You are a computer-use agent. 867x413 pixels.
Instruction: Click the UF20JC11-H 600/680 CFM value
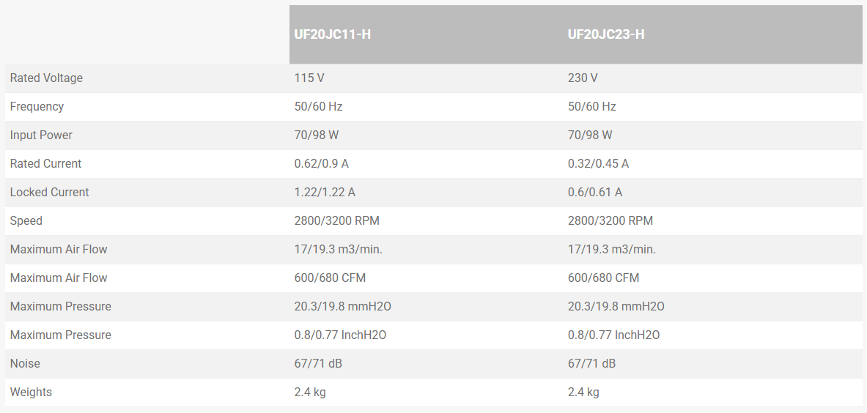pyautogui.click(x=330, y=278)
